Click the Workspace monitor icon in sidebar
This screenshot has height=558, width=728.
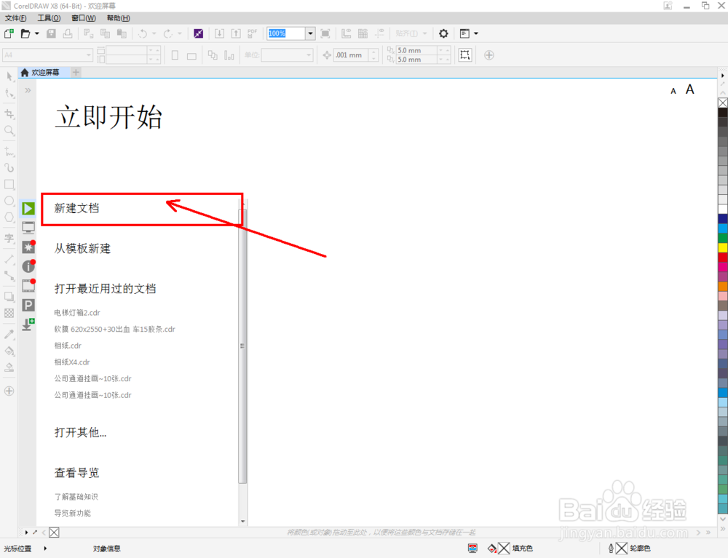(28, 228)
